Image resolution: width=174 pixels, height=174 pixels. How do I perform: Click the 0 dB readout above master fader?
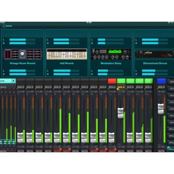tap(161, 92)
